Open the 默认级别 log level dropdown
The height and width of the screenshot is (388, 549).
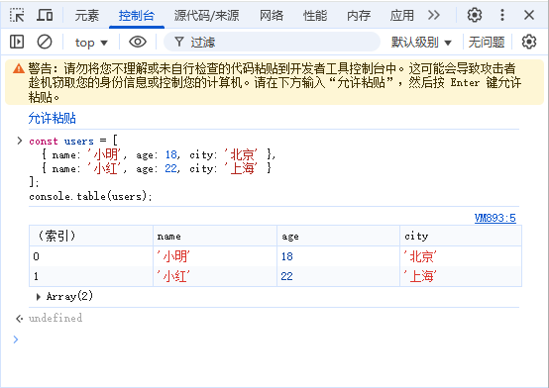click(421, 43)
